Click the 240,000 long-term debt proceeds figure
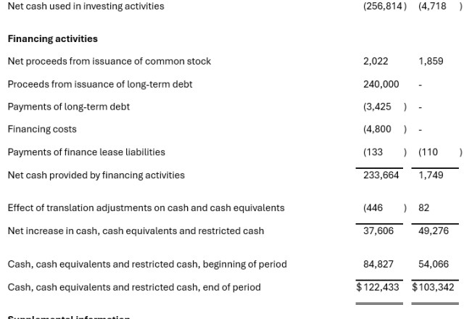 [x=381, y=84]
